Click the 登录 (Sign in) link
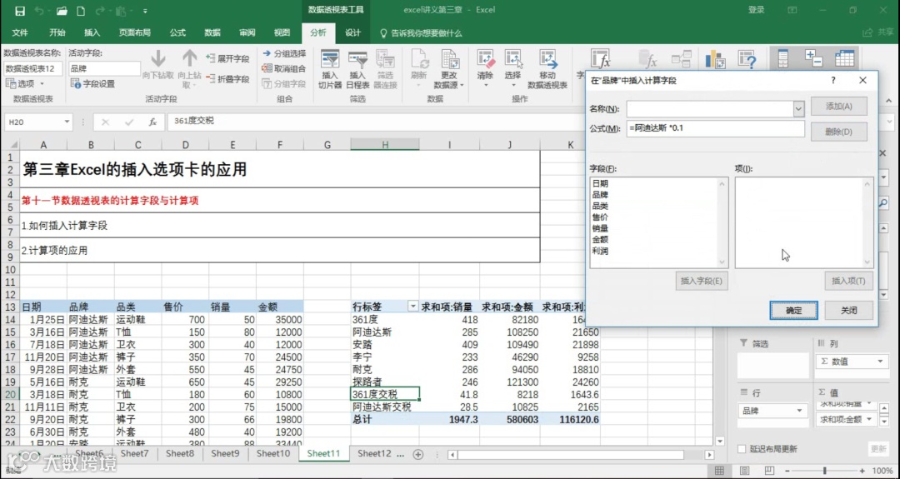Viewport: 900px width, 479px height. [757, 10]
